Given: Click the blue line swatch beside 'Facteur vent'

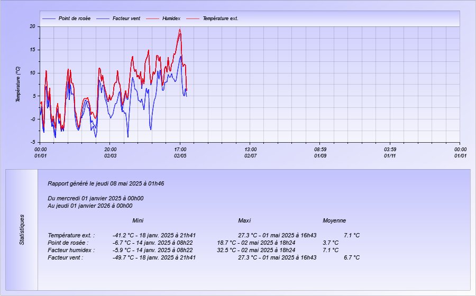Looking at the screenshot, I should pyautogui.click(x=103, y=19).
